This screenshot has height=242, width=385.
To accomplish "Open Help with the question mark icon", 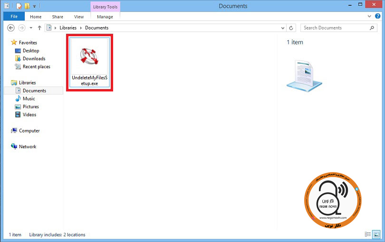I will point(378,16).
